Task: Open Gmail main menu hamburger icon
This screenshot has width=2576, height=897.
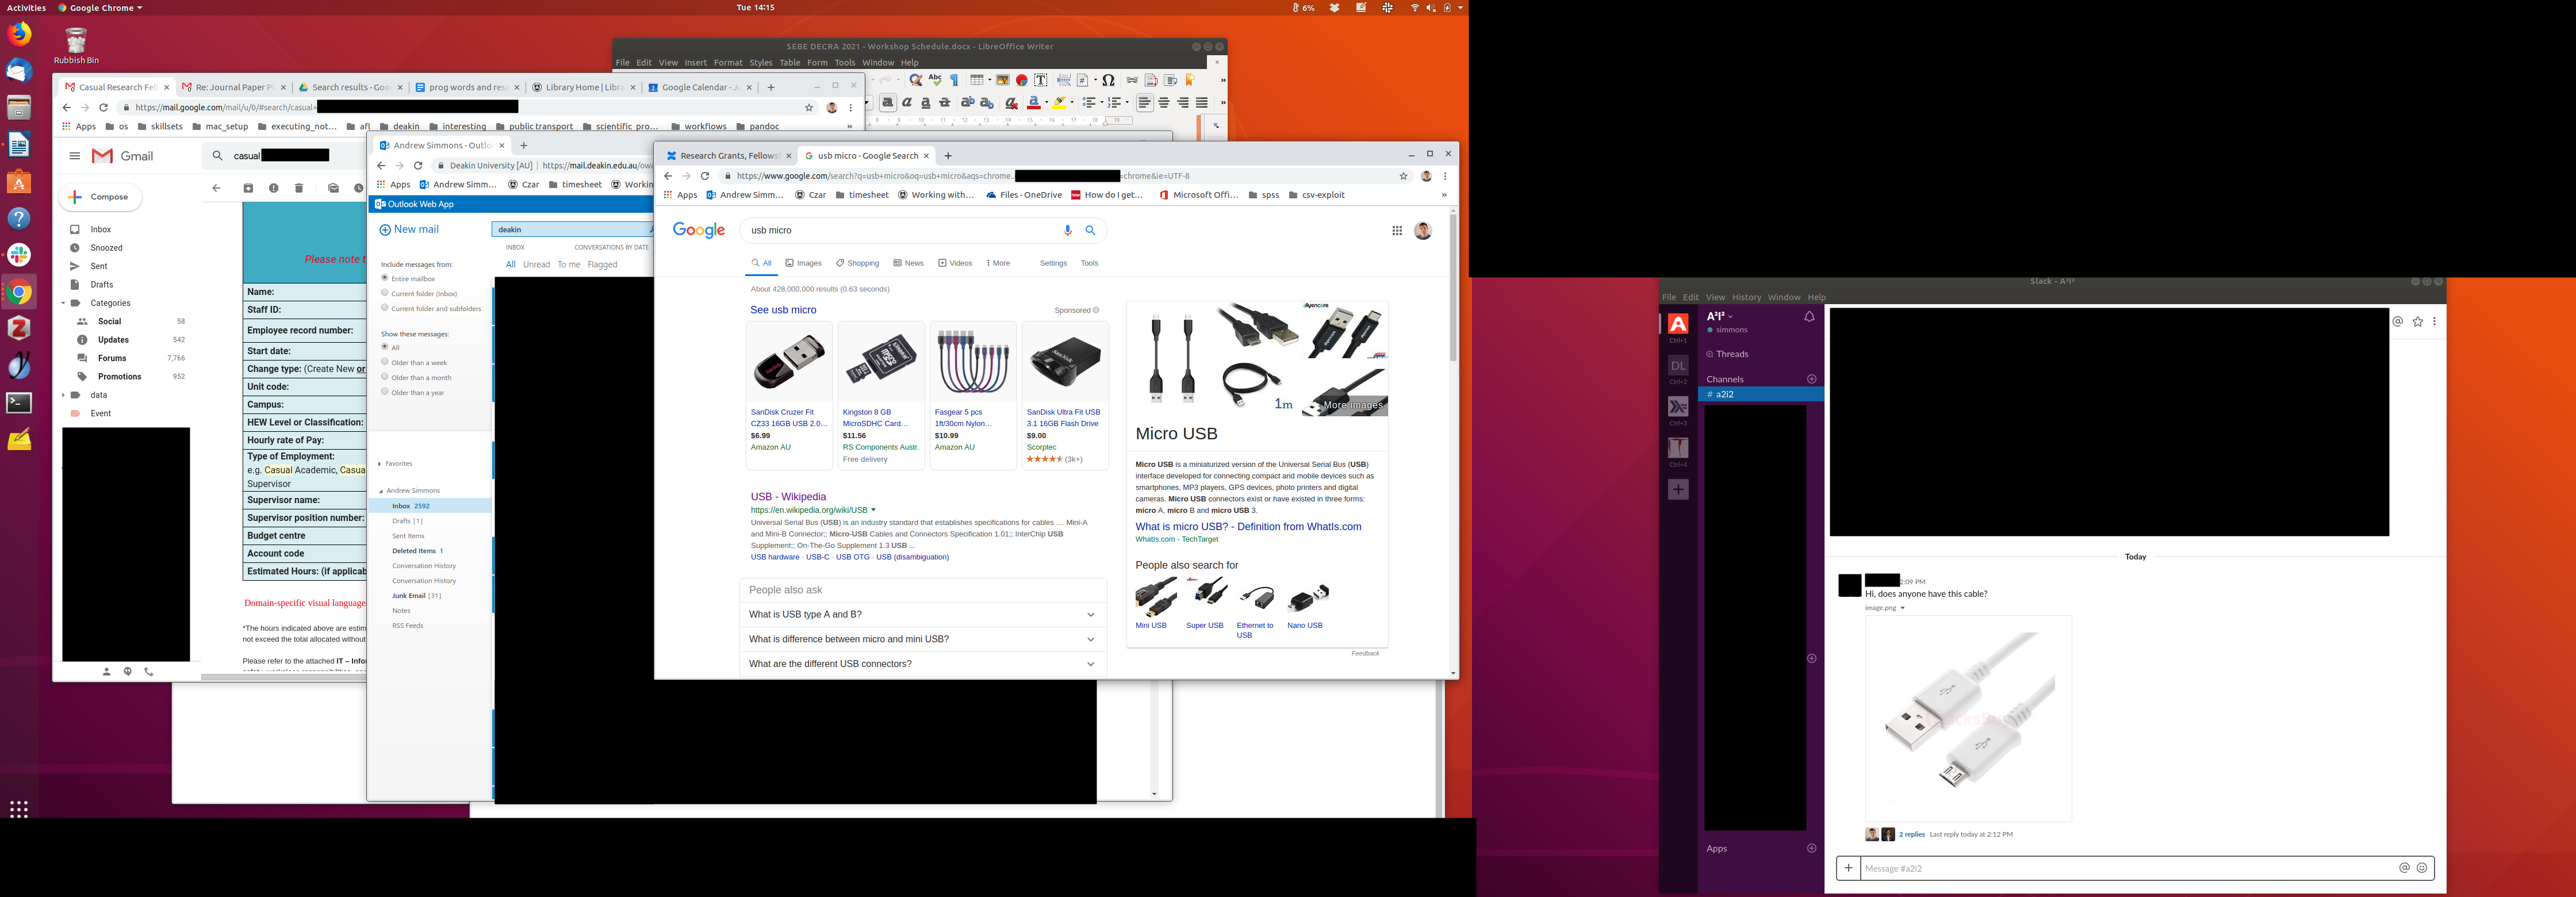Action: (x=74, y=156)
